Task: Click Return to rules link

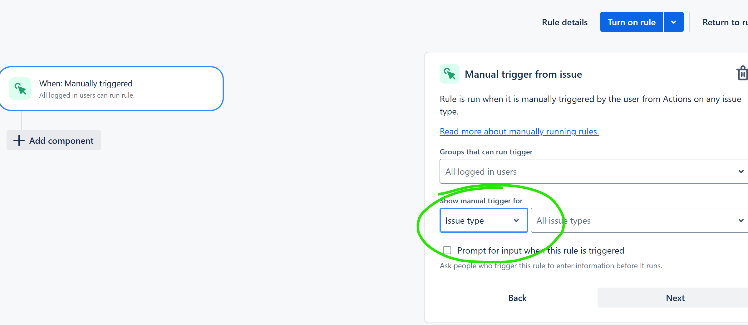Action: (x=725, y=22)
